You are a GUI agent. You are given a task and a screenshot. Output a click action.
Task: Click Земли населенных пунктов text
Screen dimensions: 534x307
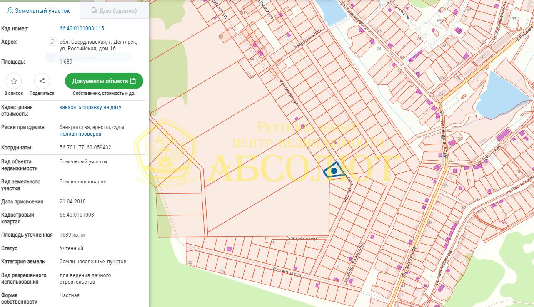click(x=93, y=262)
